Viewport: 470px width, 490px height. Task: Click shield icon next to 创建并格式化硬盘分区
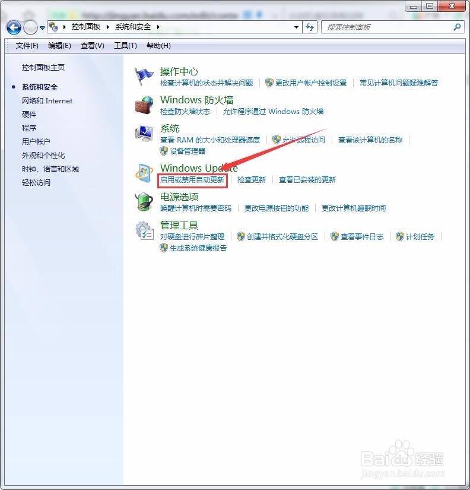[241, 236]
